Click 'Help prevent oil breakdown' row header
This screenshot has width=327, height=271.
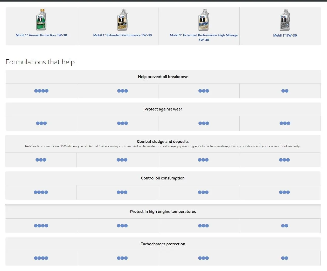point(163,77)
